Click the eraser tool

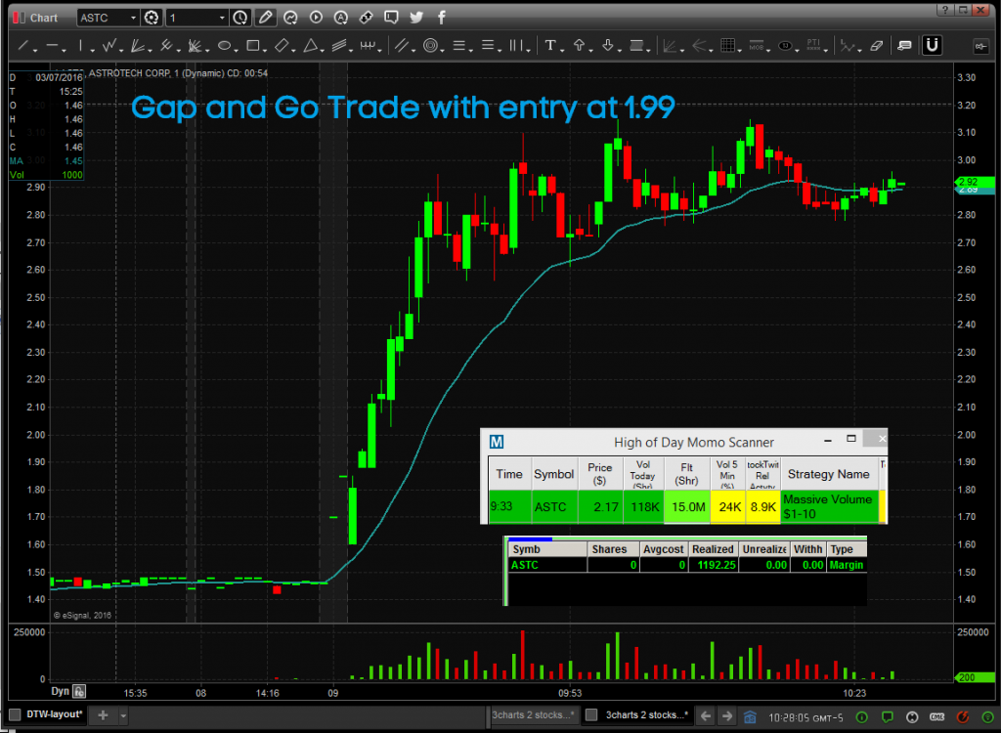(x=877, y=45)
